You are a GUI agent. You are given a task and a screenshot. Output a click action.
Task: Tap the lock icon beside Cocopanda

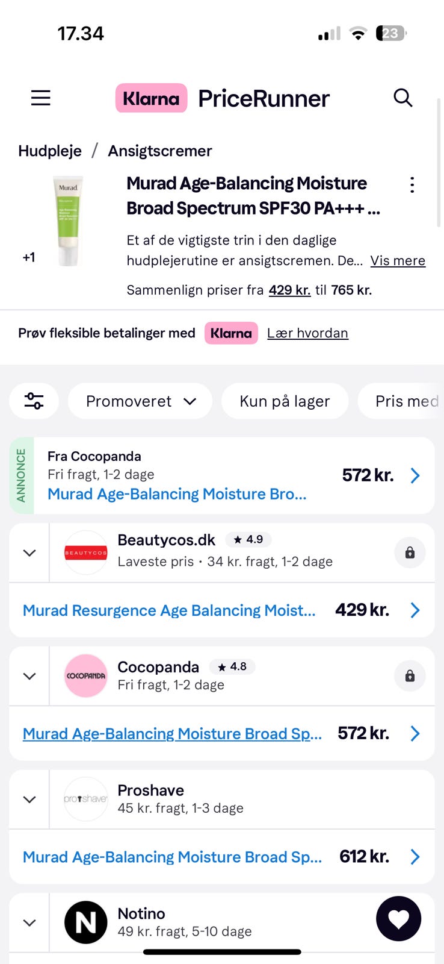coord(410,676)
